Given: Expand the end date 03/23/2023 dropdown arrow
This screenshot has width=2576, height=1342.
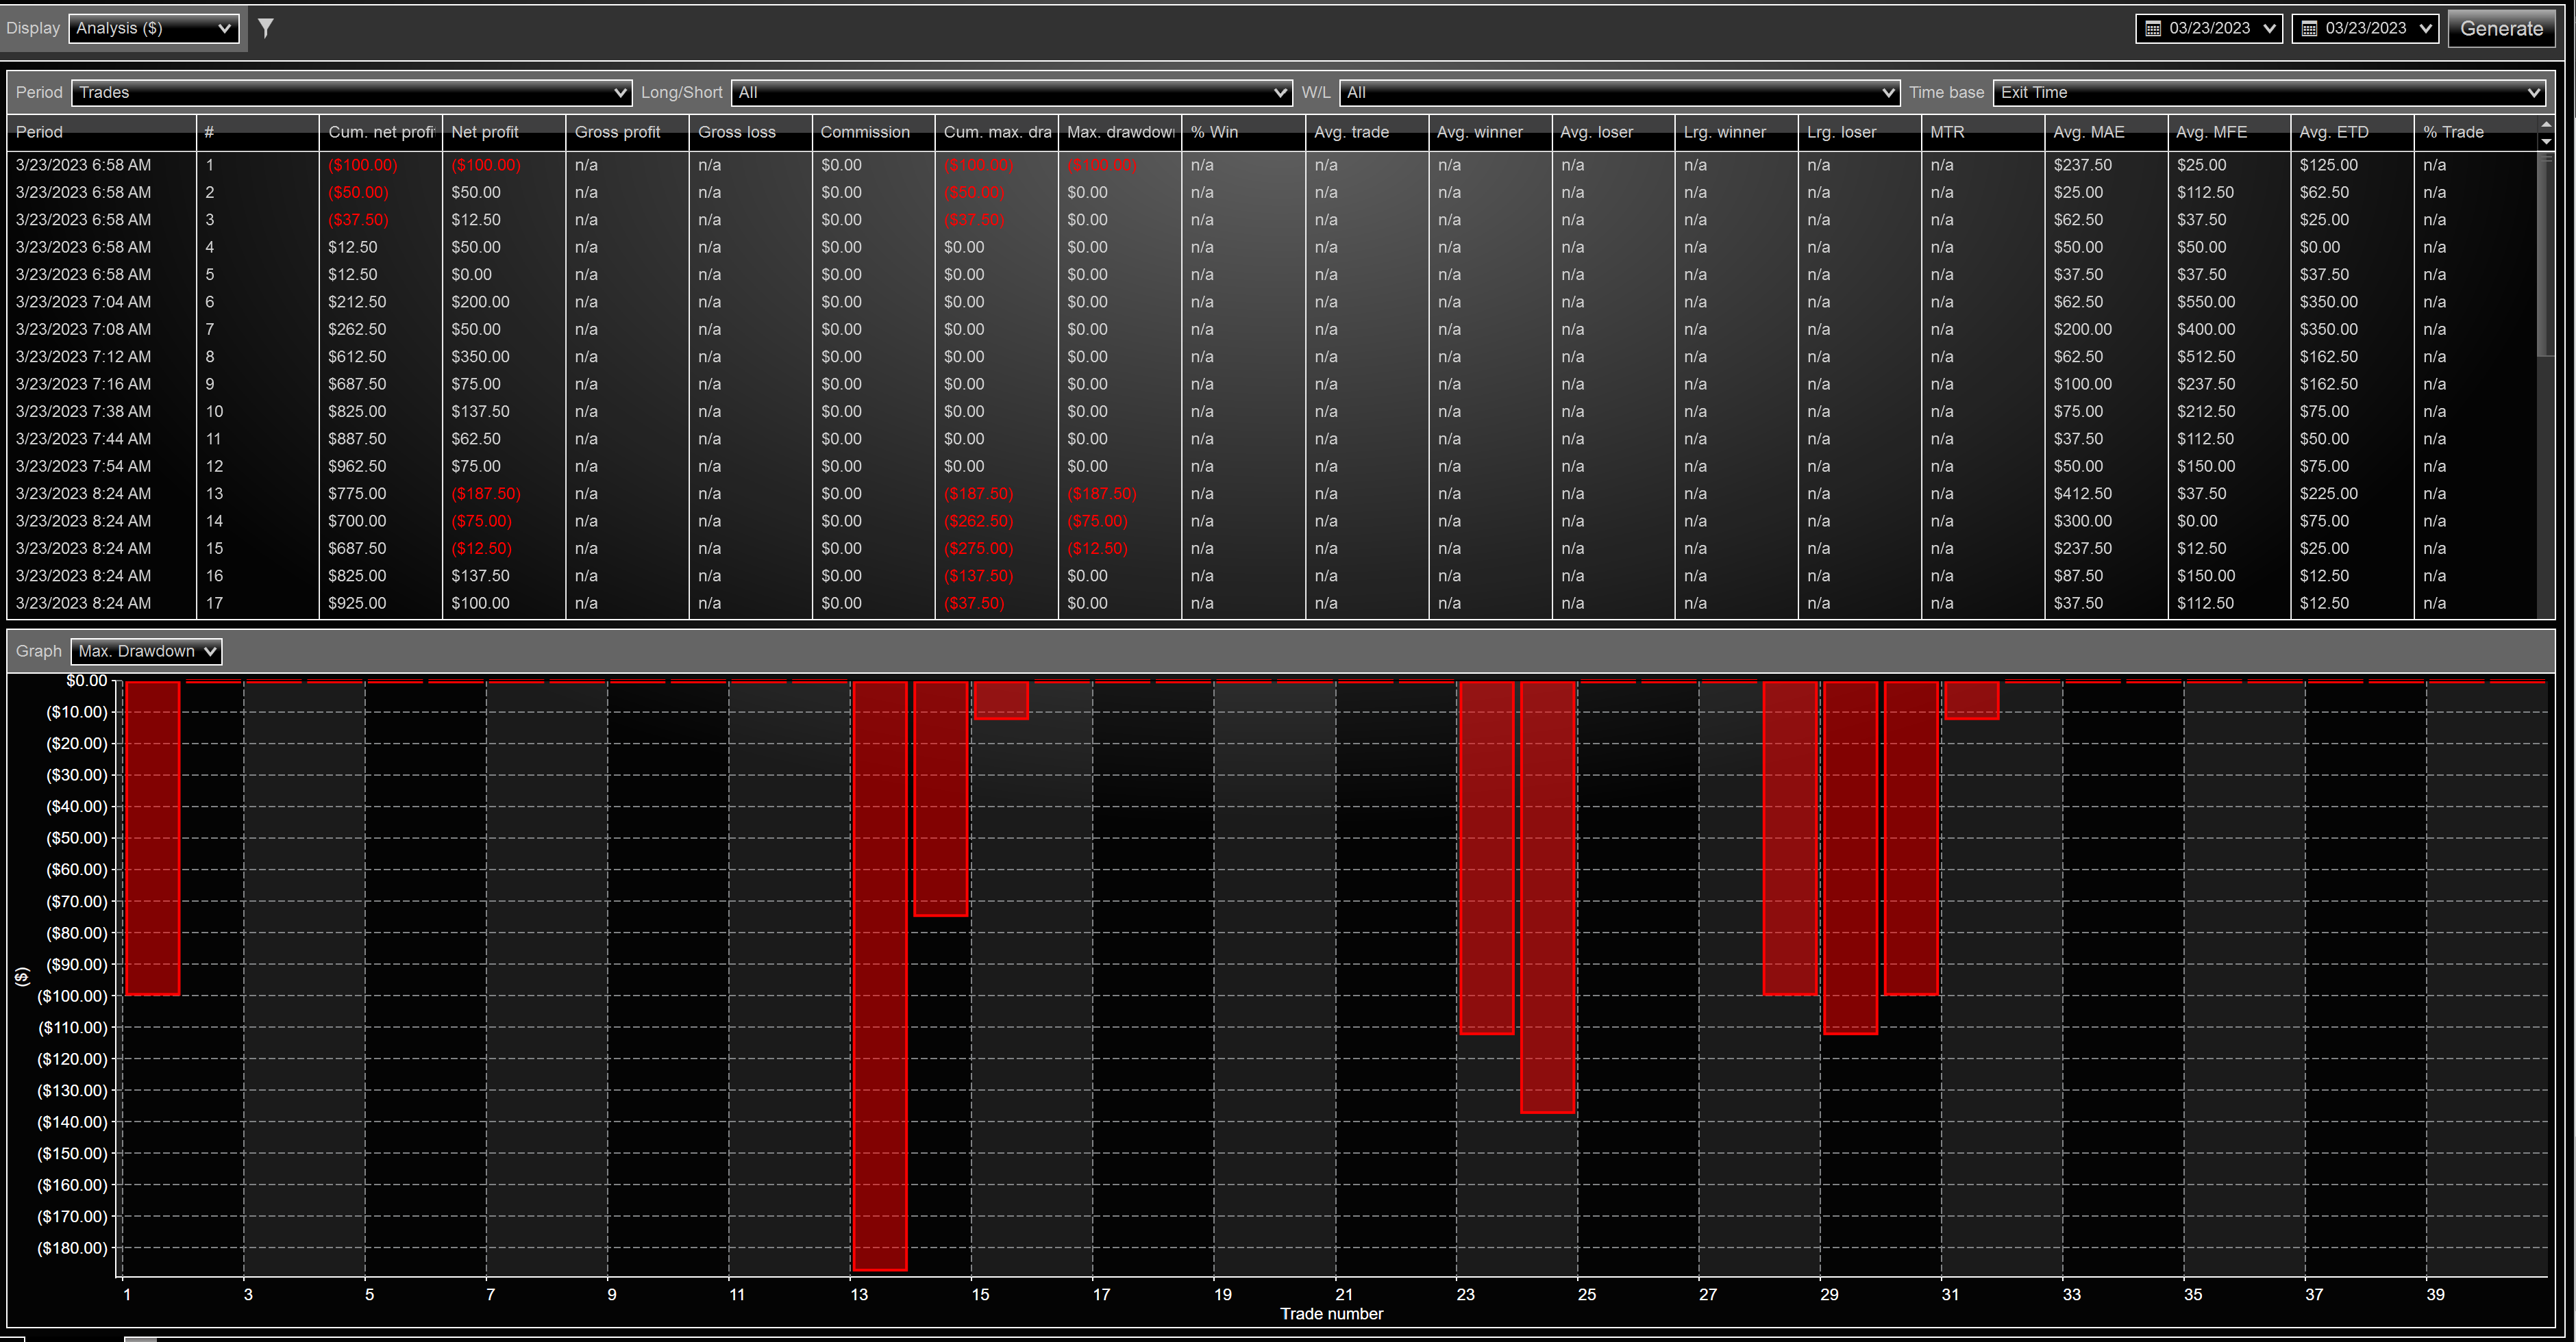Looking at the screenshot, I should 2426,29.
